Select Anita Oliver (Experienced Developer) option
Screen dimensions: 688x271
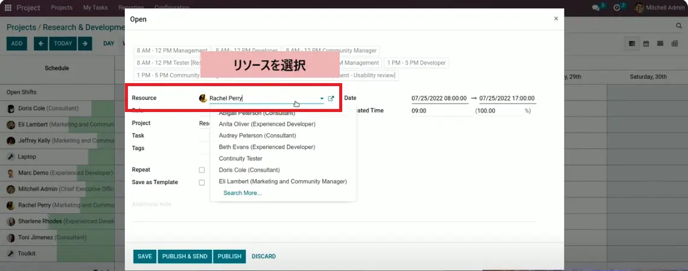pos(267,124)
